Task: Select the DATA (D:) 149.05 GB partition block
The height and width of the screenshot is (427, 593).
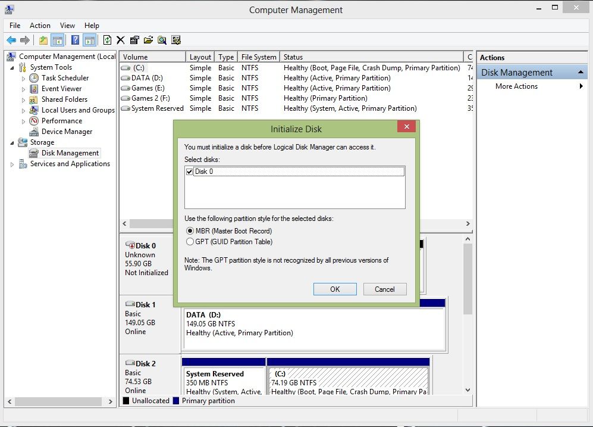Action: 314,329
